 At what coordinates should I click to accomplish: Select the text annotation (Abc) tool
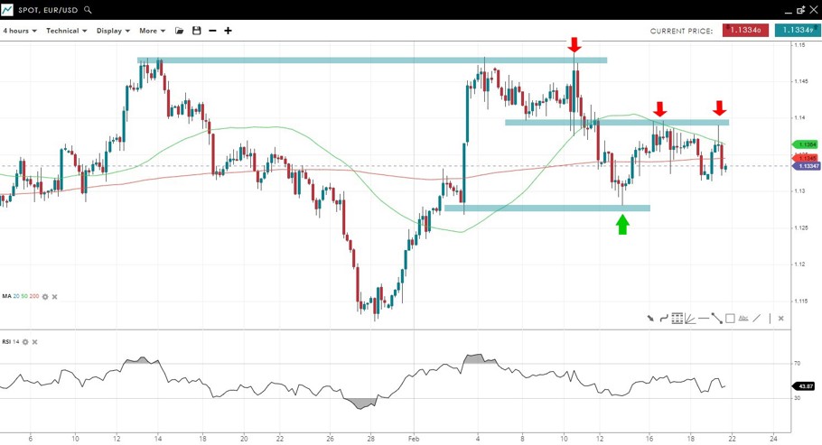tap(743, 318)
